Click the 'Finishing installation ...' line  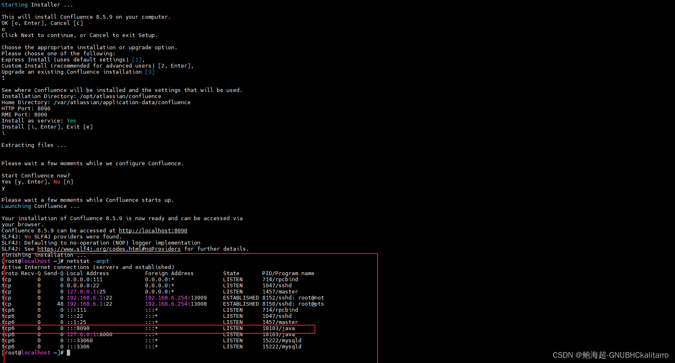coord(44,255)
